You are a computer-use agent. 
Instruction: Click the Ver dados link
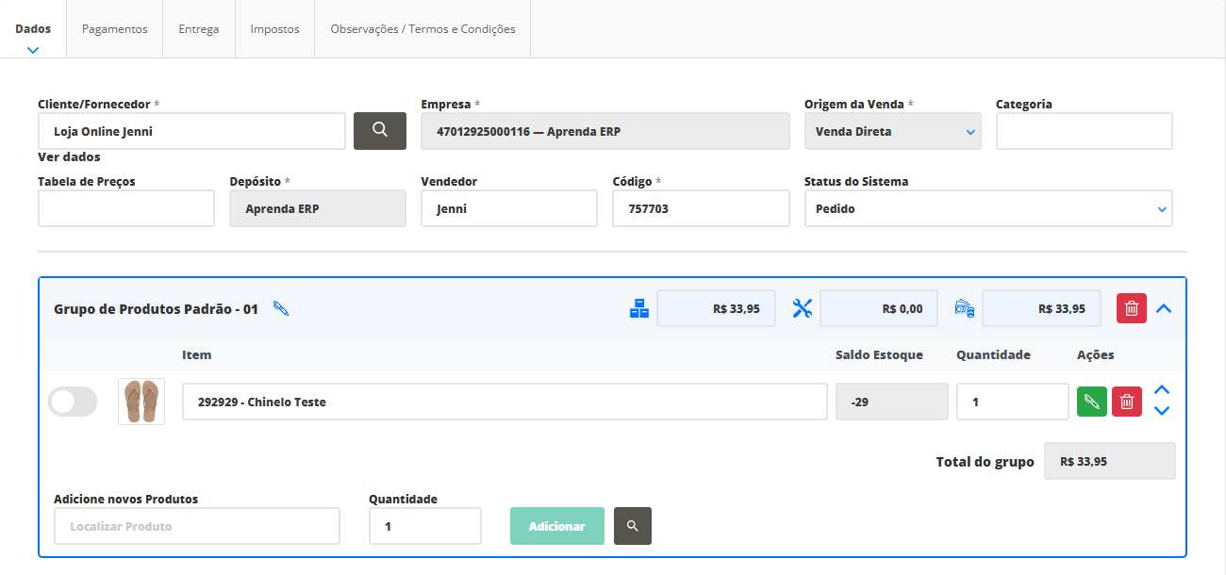pyautogui.click(x=69, y=157)
